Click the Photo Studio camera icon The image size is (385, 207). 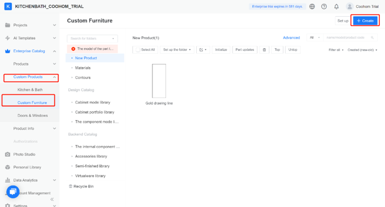(8, 154)
